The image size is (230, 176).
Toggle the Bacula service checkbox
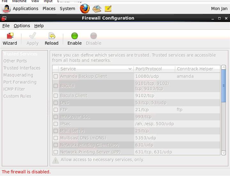click(56, 86)
